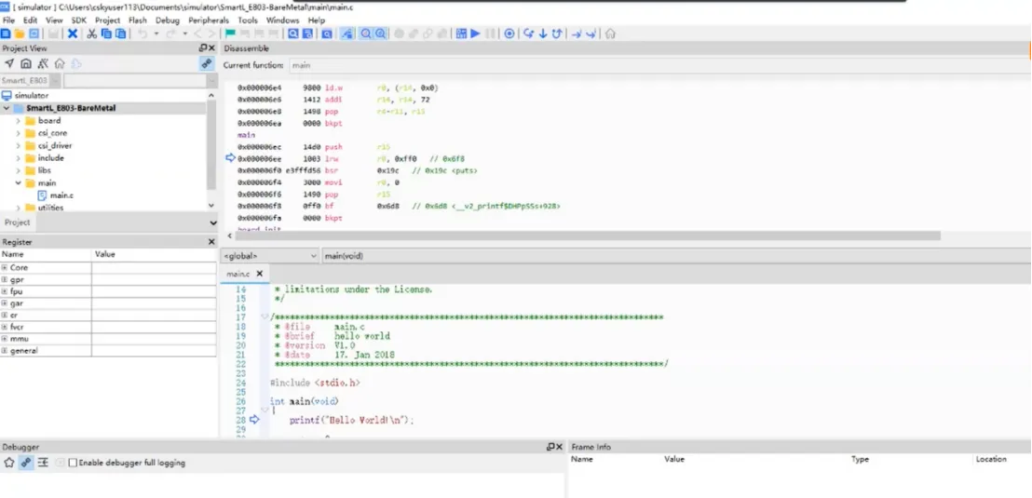Close the main.c editor tab
Viewport: 1032px width, 498px height.
260,274
